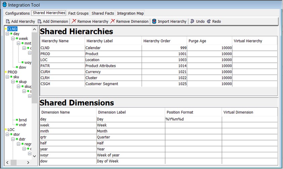Select the brnd dimension tree item
The width and height of the screenshot is (283, 169).
pos(22,120)
